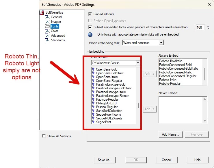This screenshot has height=168, width=214.
Task: Select Roboto-BoldItalic in Always Embed
Action: point(171,61)
